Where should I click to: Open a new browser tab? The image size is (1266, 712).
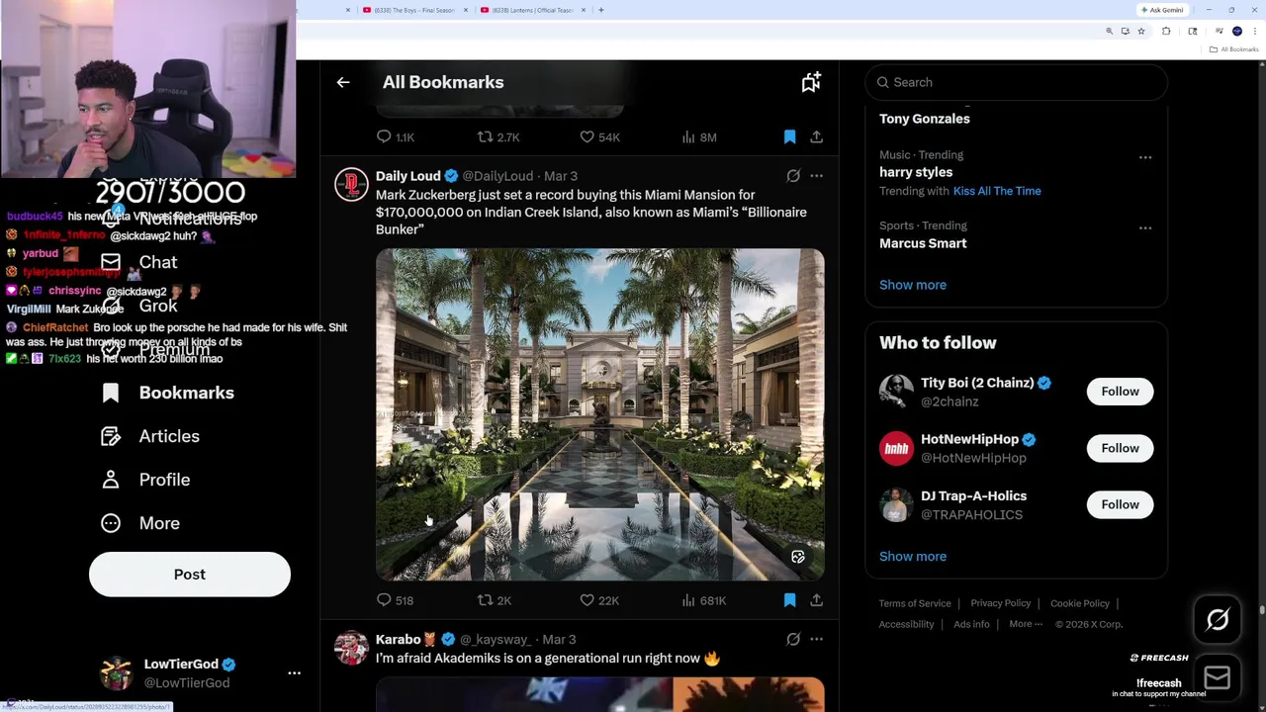(601, 10)
